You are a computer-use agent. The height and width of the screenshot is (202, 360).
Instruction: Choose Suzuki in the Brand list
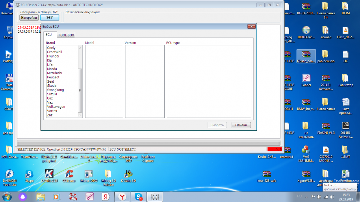point(52,94)
